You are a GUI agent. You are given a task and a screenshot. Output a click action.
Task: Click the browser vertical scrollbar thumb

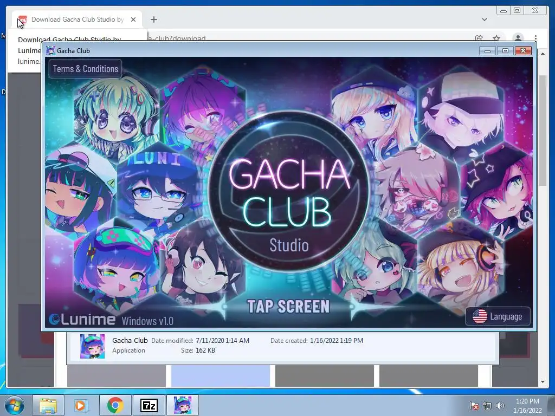point(543,131)
